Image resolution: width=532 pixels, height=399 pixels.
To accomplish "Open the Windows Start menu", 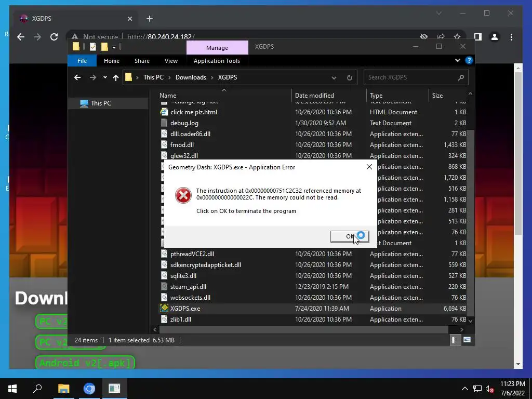I will coord(12,389).
